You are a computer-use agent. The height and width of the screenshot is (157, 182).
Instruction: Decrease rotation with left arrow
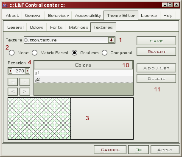(10, 71)
